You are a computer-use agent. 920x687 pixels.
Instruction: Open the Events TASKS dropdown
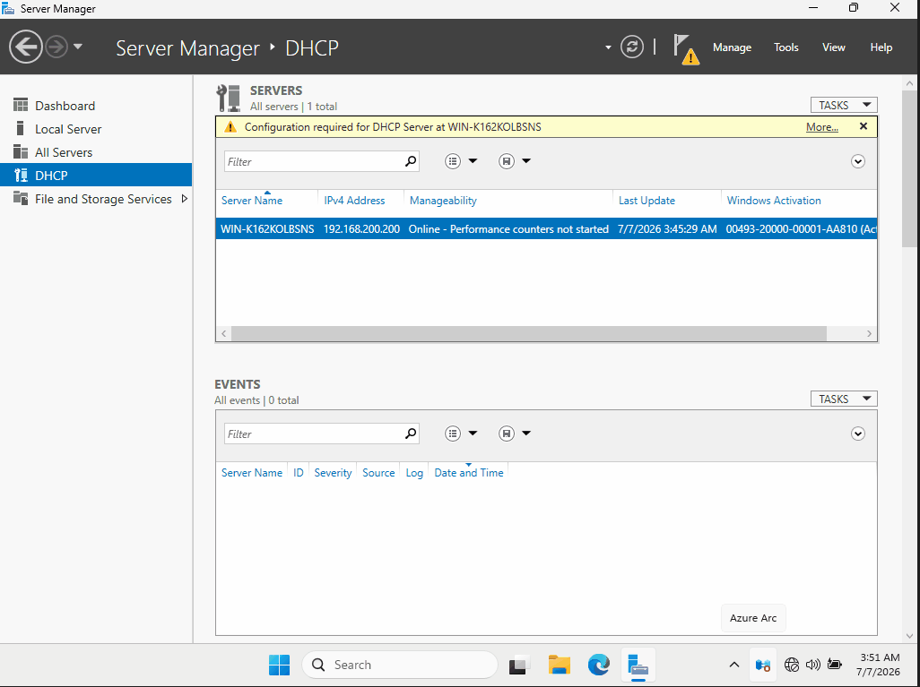[x=844, y=399]
